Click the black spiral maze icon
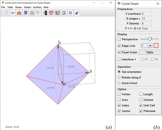The width and height of the screenshot is (162, 130). click(57, 13)
